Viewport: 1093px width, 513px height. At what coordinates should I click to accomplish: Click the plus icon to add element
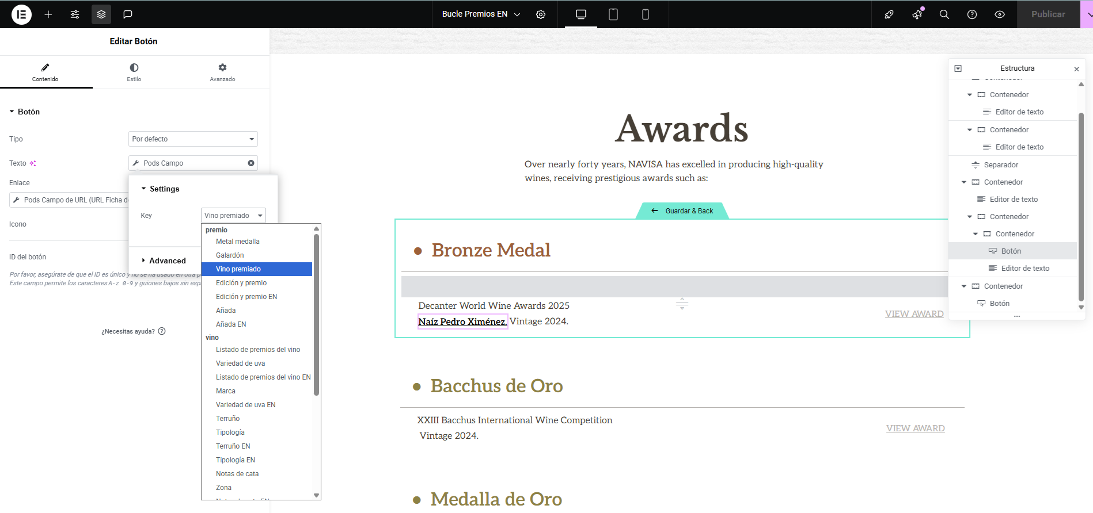tap(48, 14)
